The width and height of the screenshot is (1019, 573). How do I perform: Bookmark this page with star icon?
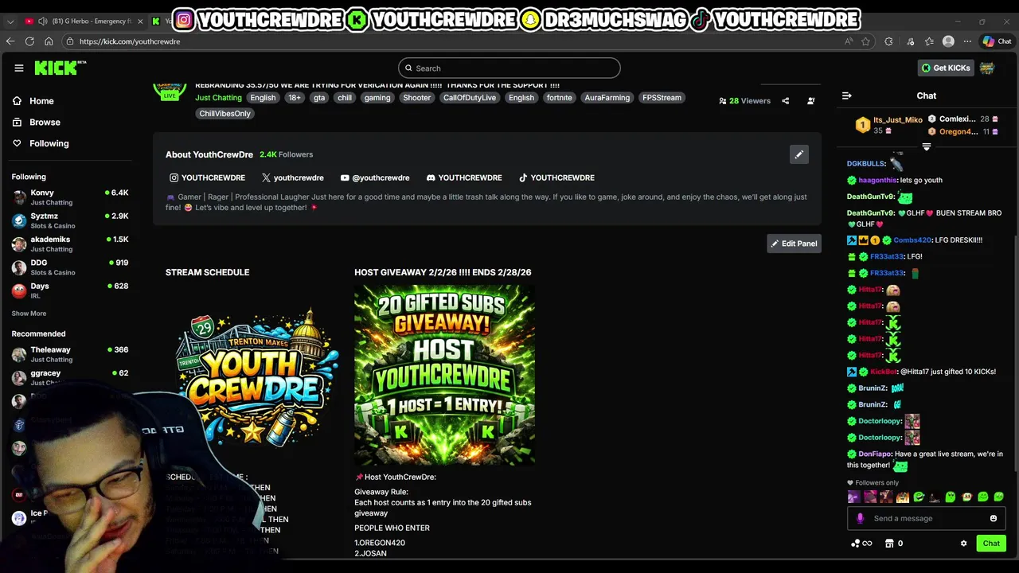coord(866,41)
